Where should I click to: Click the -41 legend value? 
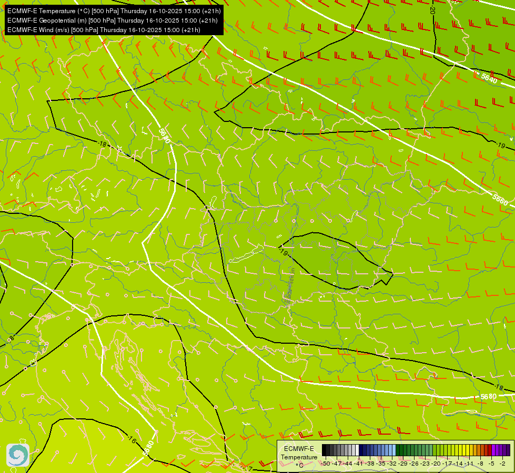[359, 464]
